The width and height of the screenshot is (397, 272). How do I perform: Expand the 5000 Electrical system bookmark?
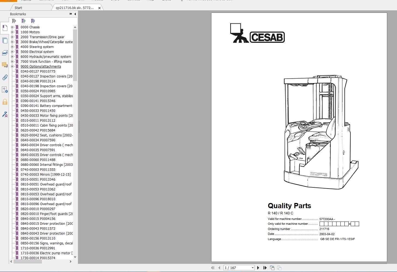pyautogui.click(x=12, y=52)
